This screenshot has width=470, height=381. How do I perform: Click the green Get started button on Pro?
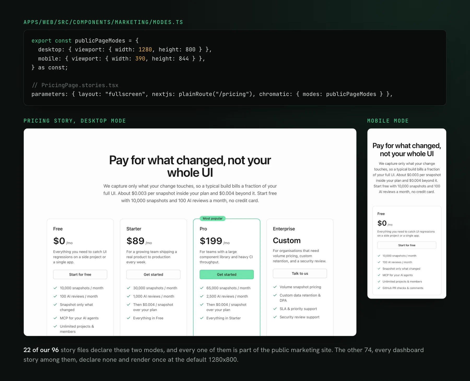227,274
